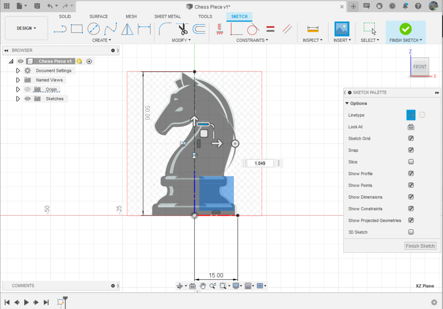Viewport: 443px width, 309px height.
Task: Open the DESIGN workspace dropdown
Action: 27,28
